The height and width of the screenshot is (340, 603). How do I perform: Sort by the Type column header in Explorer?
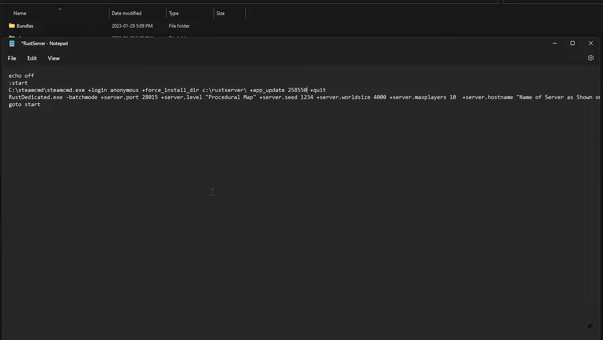[x=174, y=13]
